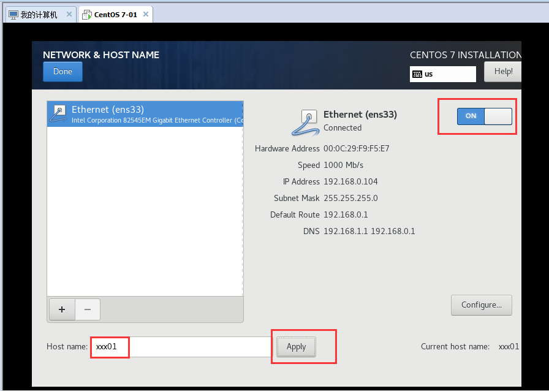The width and height of the screenshot is (549, 391).
Task: Select the us keyboard layout indicator
Action: (442, 74)
